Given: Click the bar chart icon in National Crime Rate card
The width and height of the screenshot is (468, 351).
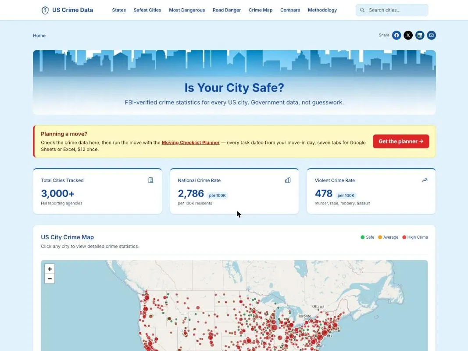Looking at the screenshot, I should click(288, 180).
